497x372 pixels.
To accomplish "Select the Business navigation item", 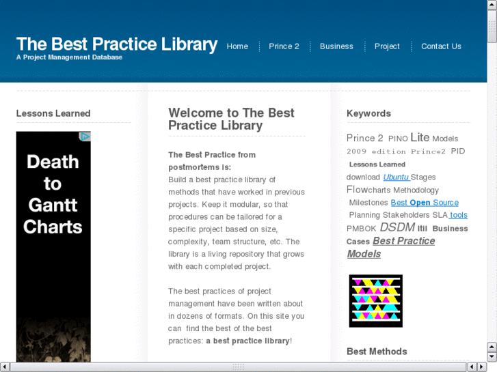I will point(336,46).
